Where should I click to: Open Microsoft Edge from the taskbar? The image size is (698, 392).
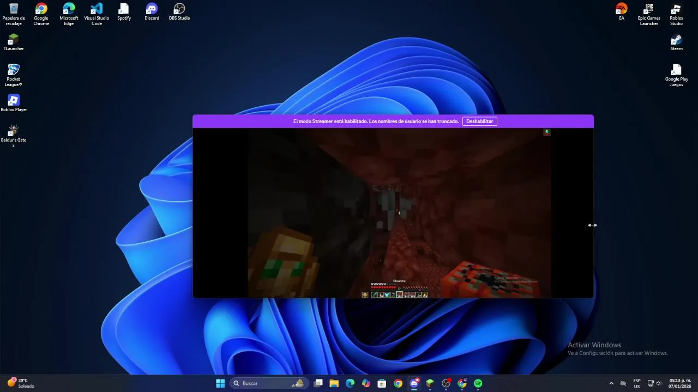tap(350, 383)
